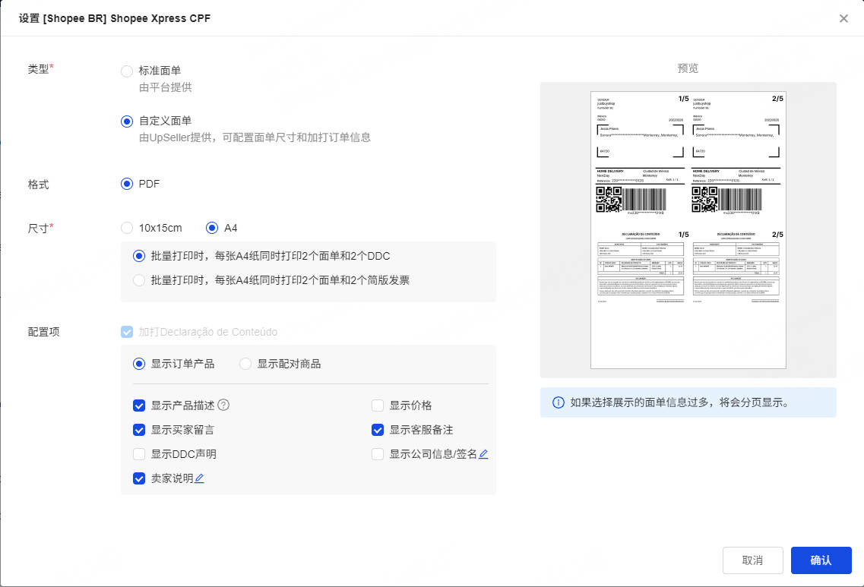The height and width of the screenshot is (587, 864).
Task: Click the 格式 field label
Action: tap(38, 185)
